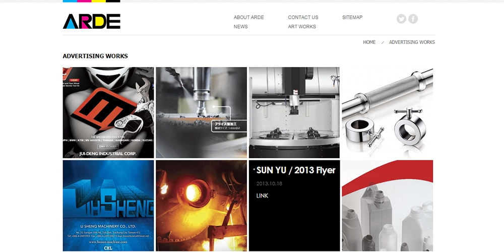Viewport: 504px width, 252px height.
Task: Open the JUI-DENG INDUSTRIAL CORP. thumbnail
Action: pyautogui.click(x=108, y=112)
